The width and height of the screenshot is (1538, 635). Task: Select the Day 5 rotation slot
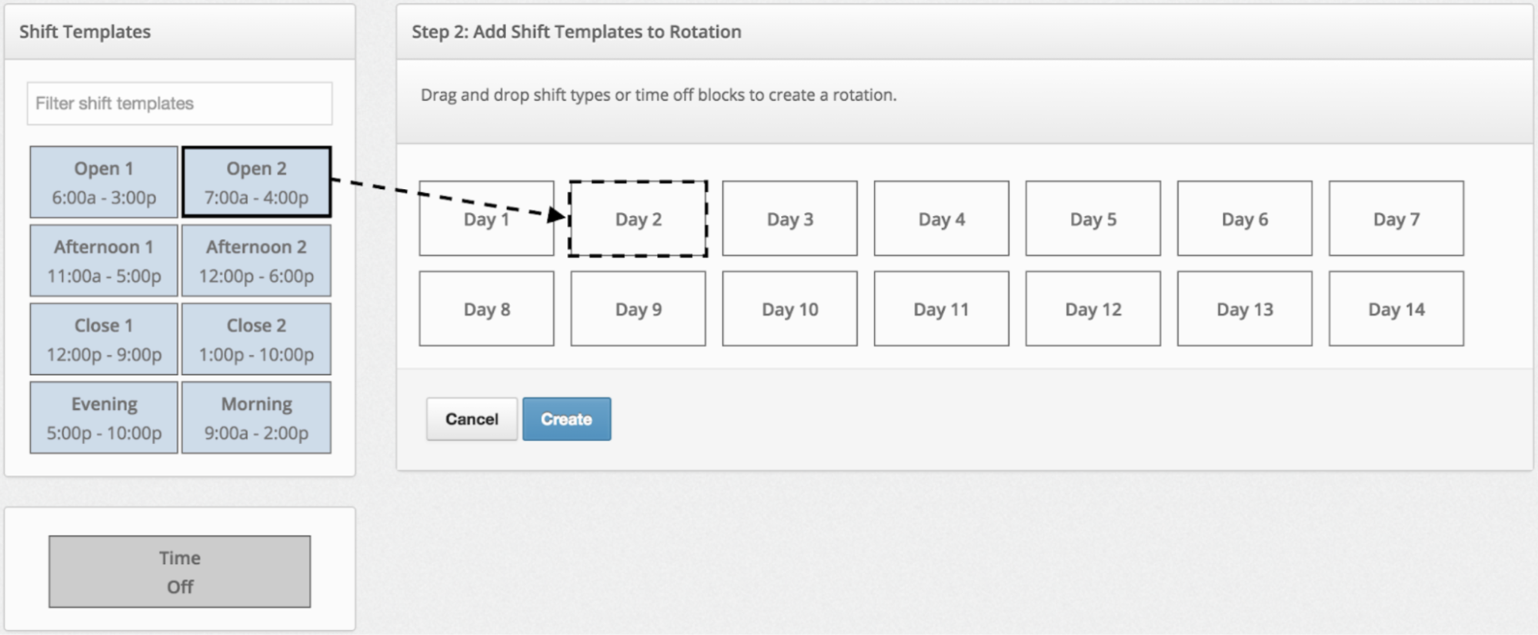[1093, 218]
